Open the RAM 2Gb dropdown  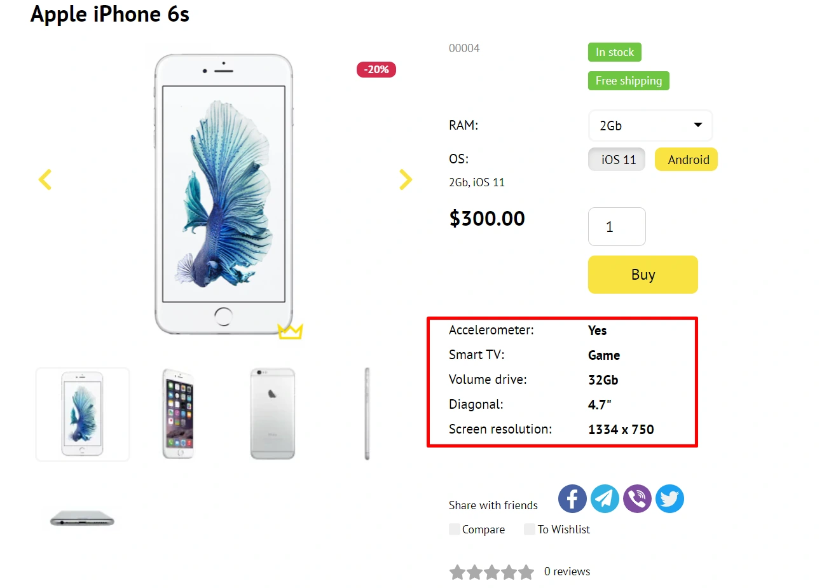650,125
